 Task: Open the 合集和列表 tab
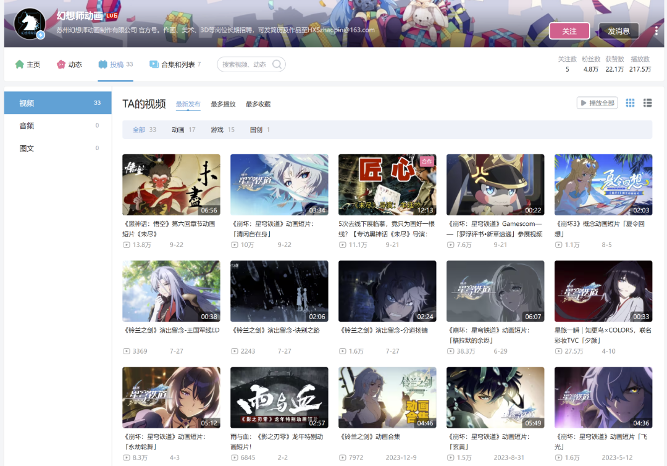pos(175,64)
